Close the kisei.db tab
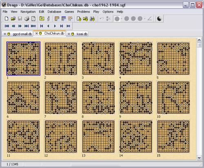 [69, 34]
